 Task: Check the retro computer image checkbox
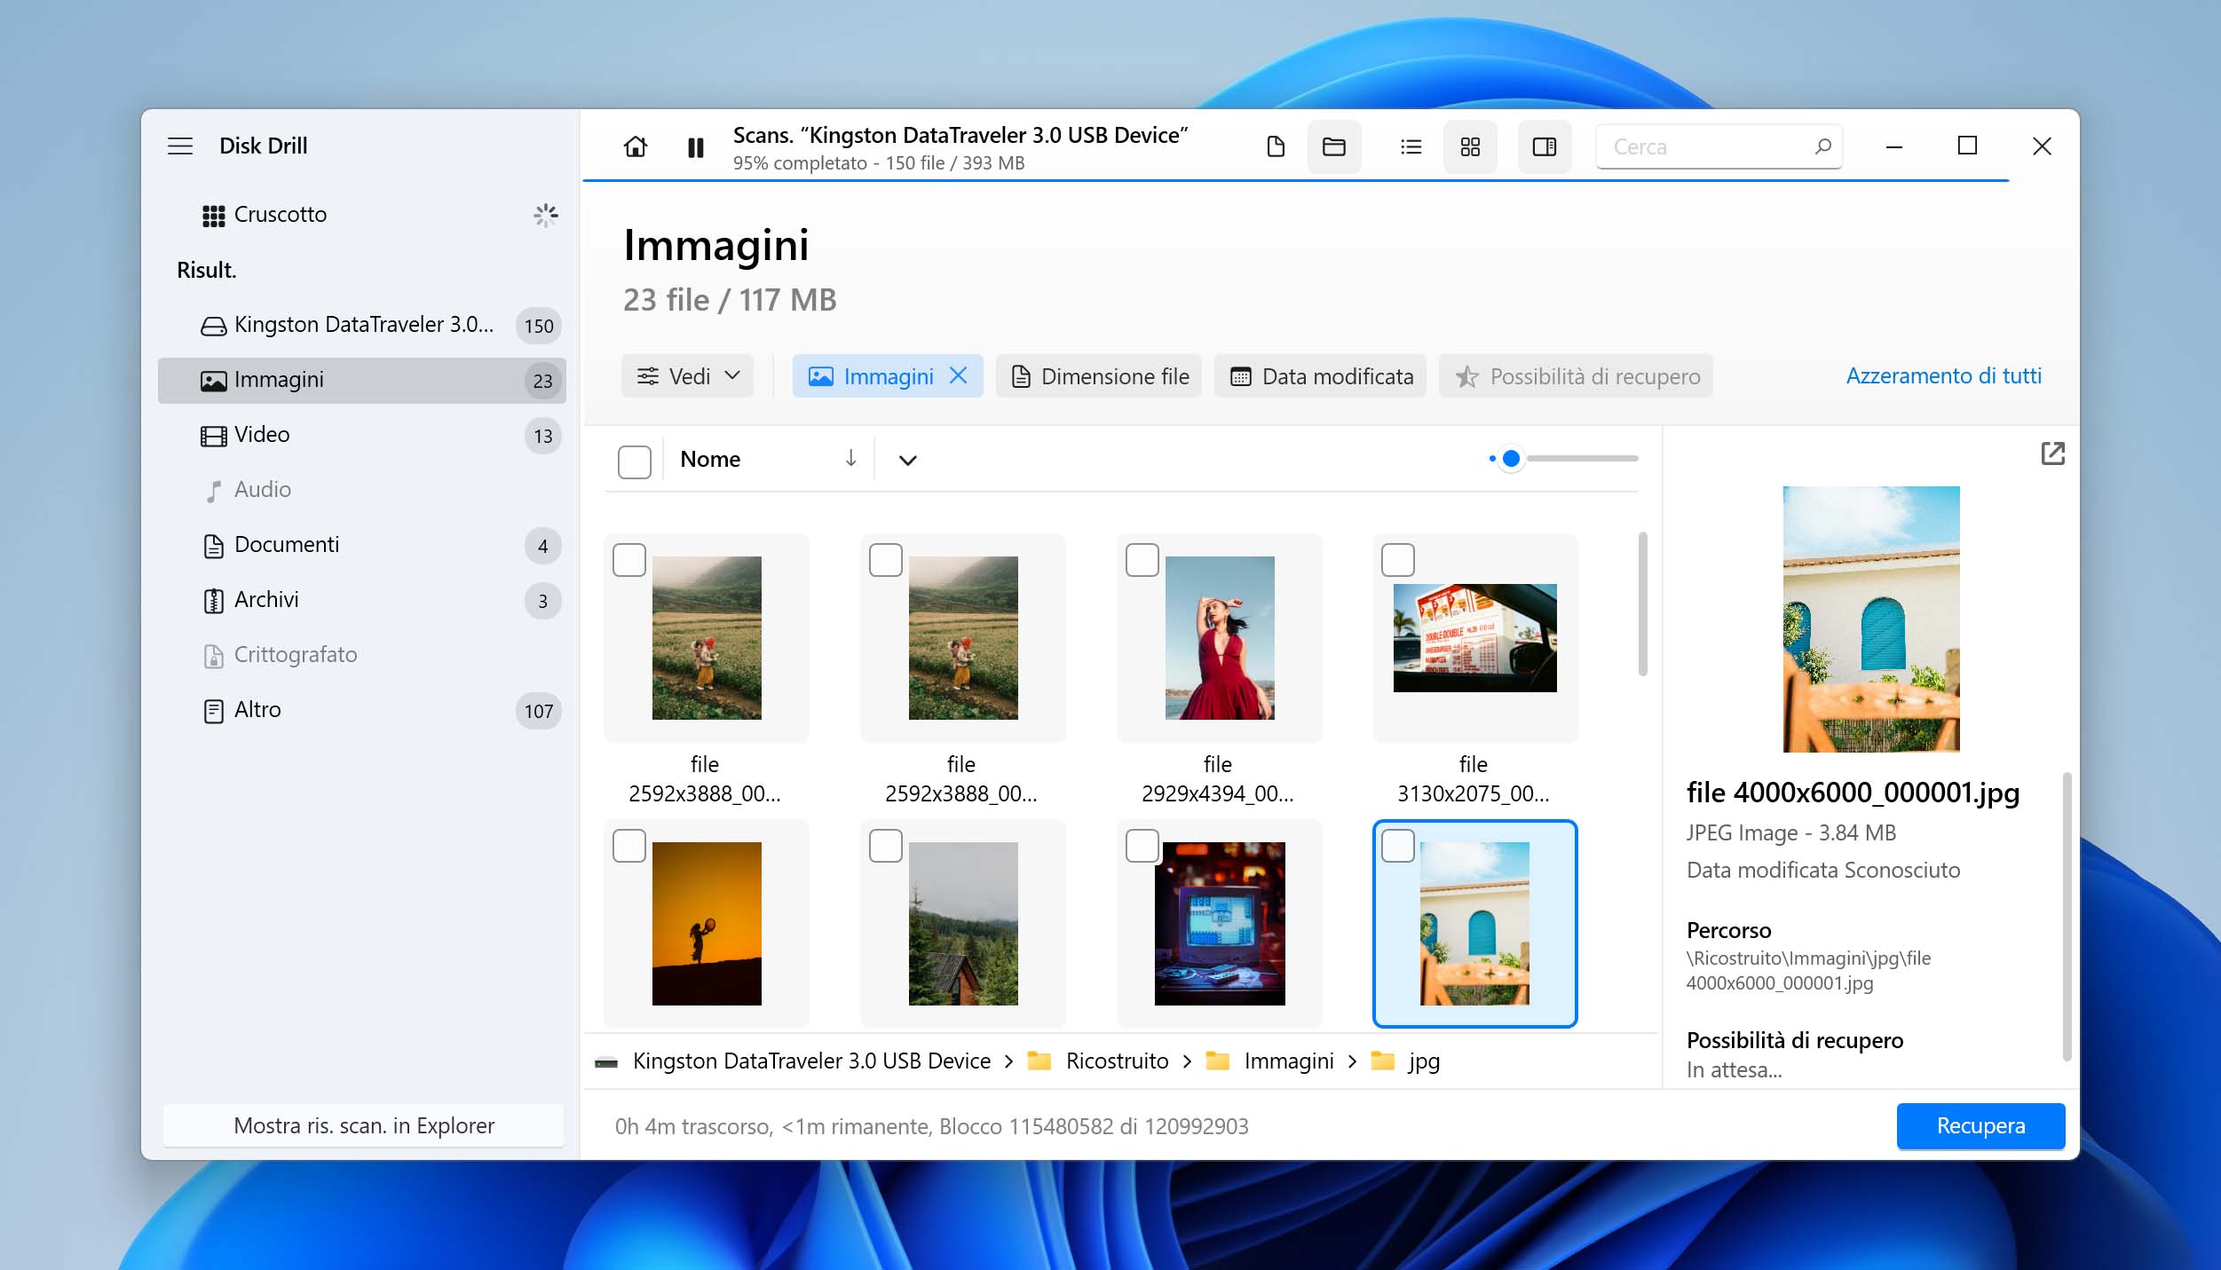[x=1142, y=846]
